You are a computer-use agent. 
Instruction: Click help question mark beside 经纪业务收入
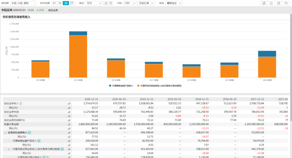pos(21,103)
